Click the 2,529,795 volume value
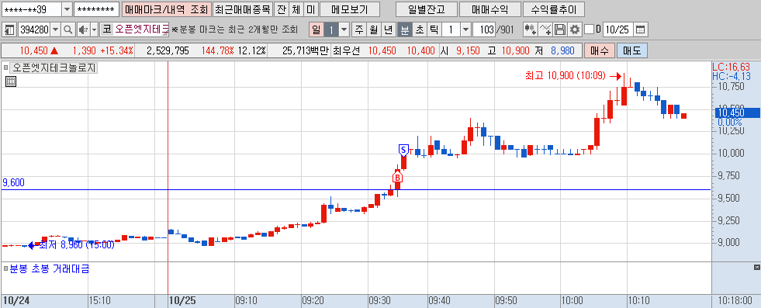 pyautogui.click(x=167, y=50)
